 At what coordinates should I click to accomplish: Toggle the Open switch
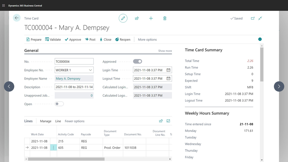59,104
